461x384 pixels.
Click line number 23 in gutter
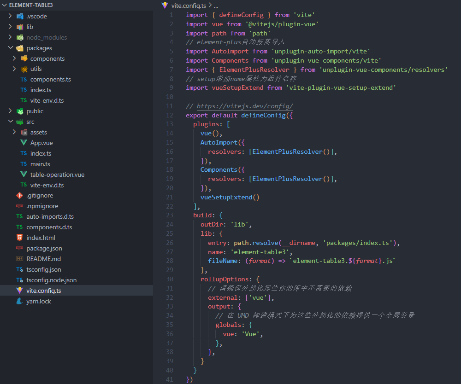(170, 215)
